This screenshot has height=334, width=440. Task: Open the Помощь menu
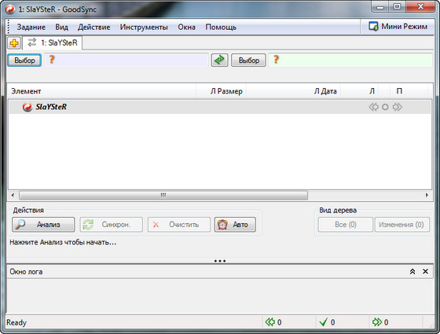[x=221, y=28]
